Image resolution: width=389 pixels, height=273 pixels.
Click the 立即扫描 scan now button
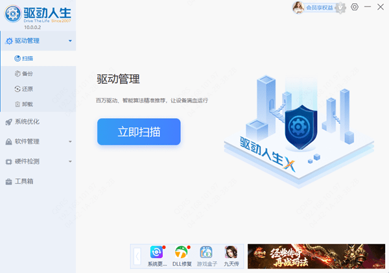point(139,132)
